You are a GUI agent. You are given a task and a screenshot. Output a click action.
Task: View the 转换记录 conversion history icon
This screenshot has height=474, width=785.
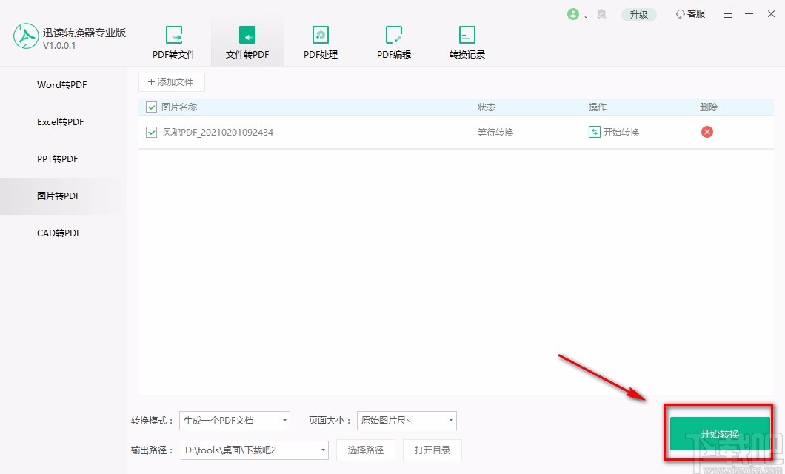[x=467, y=34]
